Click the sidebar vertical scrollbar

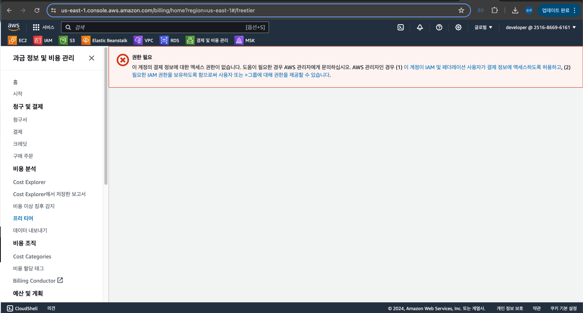pos(106,116)
